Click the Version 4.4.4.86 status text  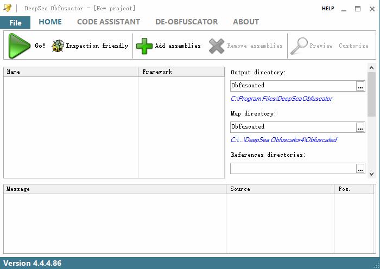33,263
